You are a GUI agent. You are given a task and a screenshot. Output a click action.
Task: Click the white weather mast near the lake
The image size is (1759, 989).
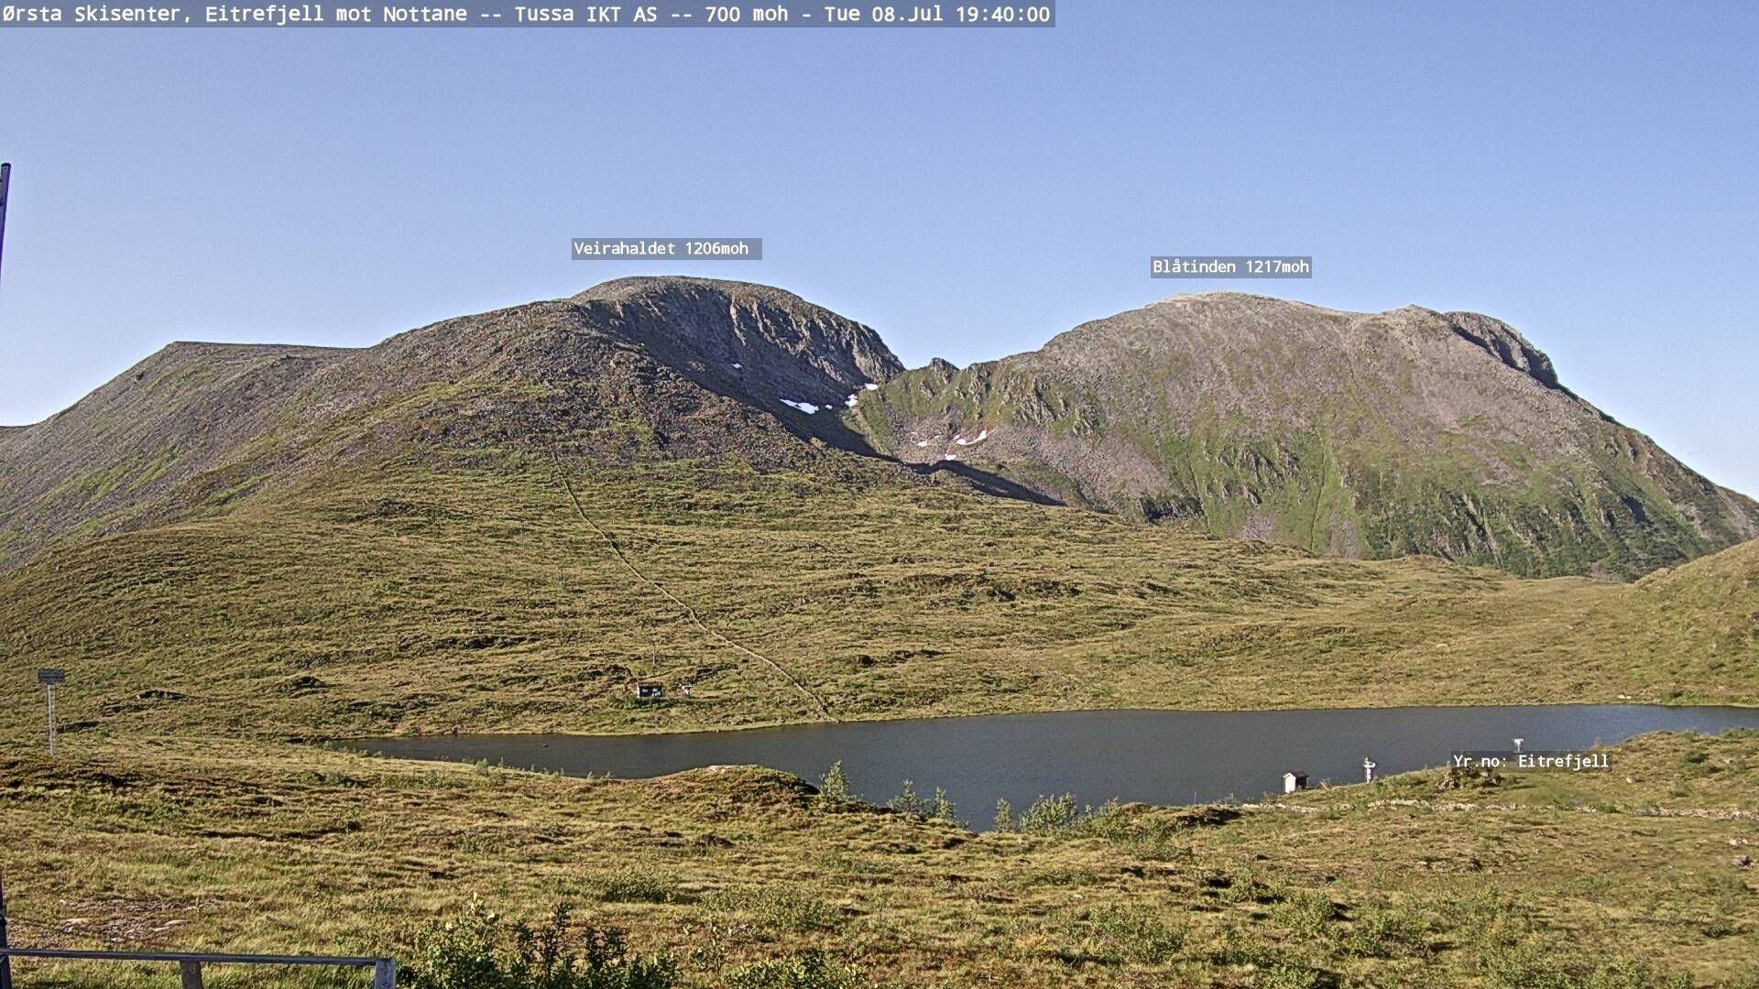[1369, 769]
